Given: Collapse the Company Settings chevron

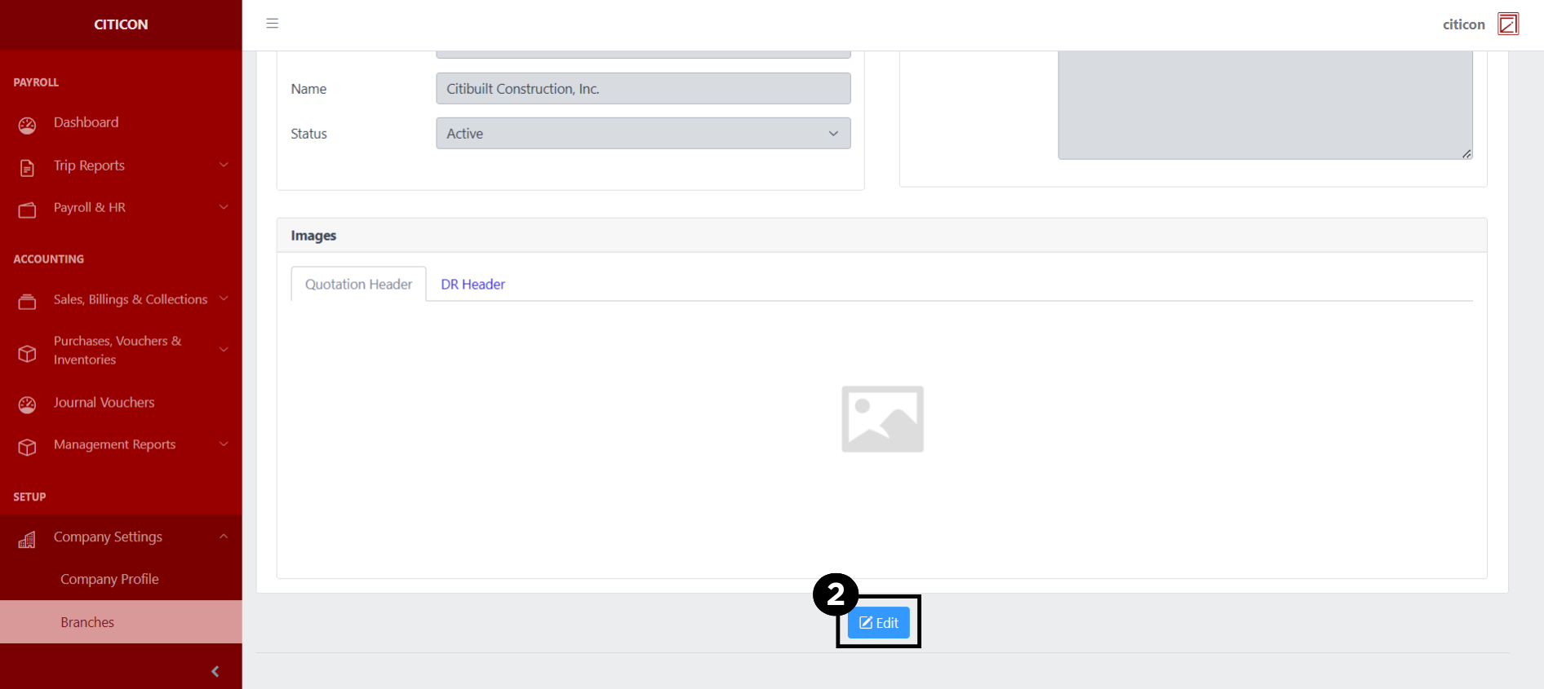Looking at the screenshot, I should [224, 537].
